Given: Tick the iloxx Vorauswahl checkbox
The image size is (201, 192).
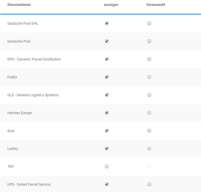Looking at the screenshot, I should 149,131.
